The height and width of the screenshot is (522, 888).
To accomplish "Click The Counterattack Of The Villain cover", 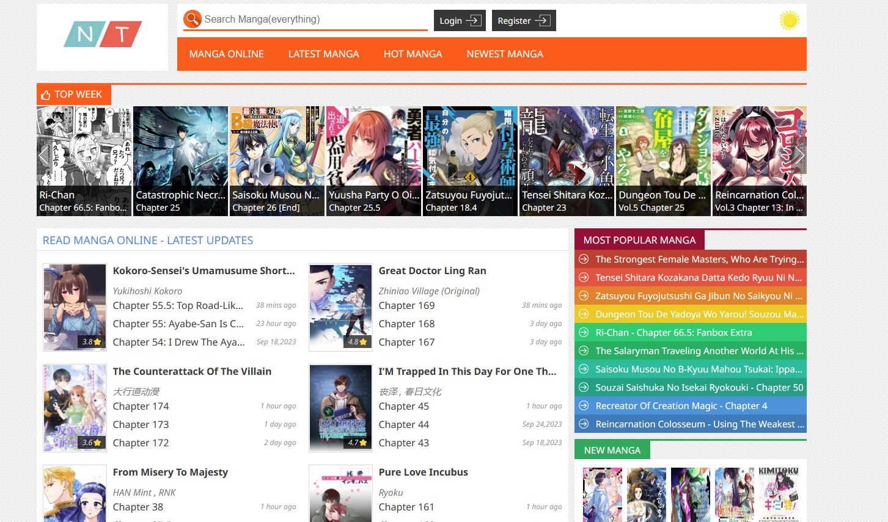I will [x=75, y=408].
